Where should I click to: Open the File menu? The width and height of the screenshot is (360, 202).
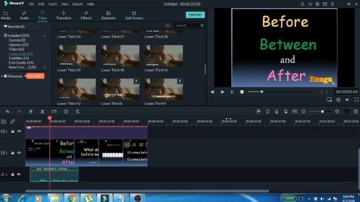click(x=31, y=4)
